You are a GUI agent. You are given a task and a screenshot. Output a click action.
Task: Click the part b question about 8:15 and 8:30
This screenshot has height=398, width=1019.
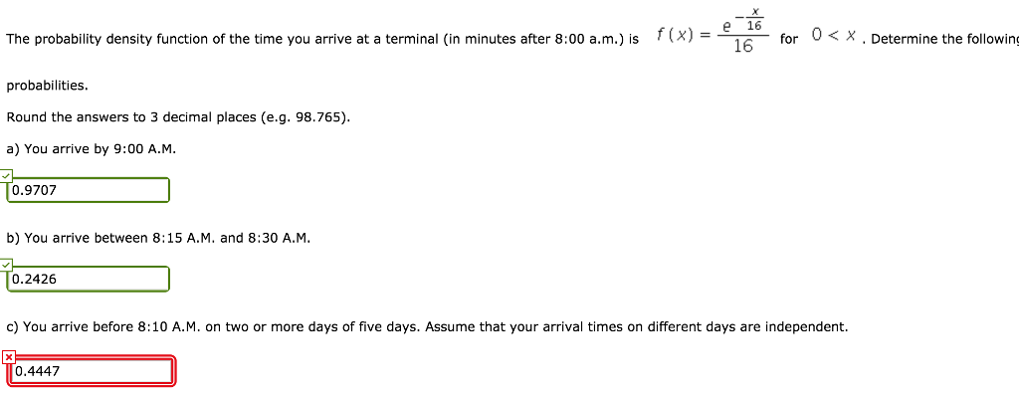(x=157, y=238)
